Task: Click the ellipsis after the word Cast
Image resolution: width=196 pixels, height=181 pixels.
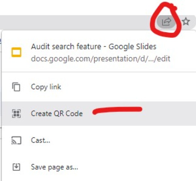Action: (48, 141)
